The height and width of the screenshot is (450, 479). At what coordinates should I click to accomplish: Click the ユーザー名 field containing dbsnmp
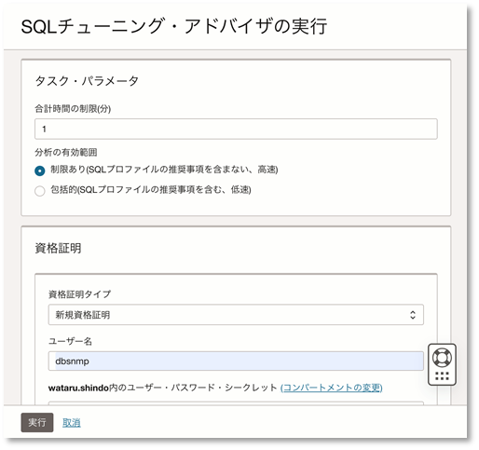tap(236, 361)
